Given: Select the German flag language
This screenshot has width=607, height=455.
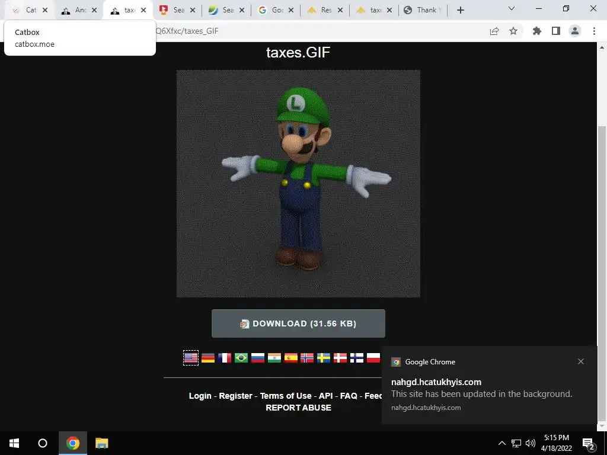Looking at the screenshot, I should tap(208, 358).
